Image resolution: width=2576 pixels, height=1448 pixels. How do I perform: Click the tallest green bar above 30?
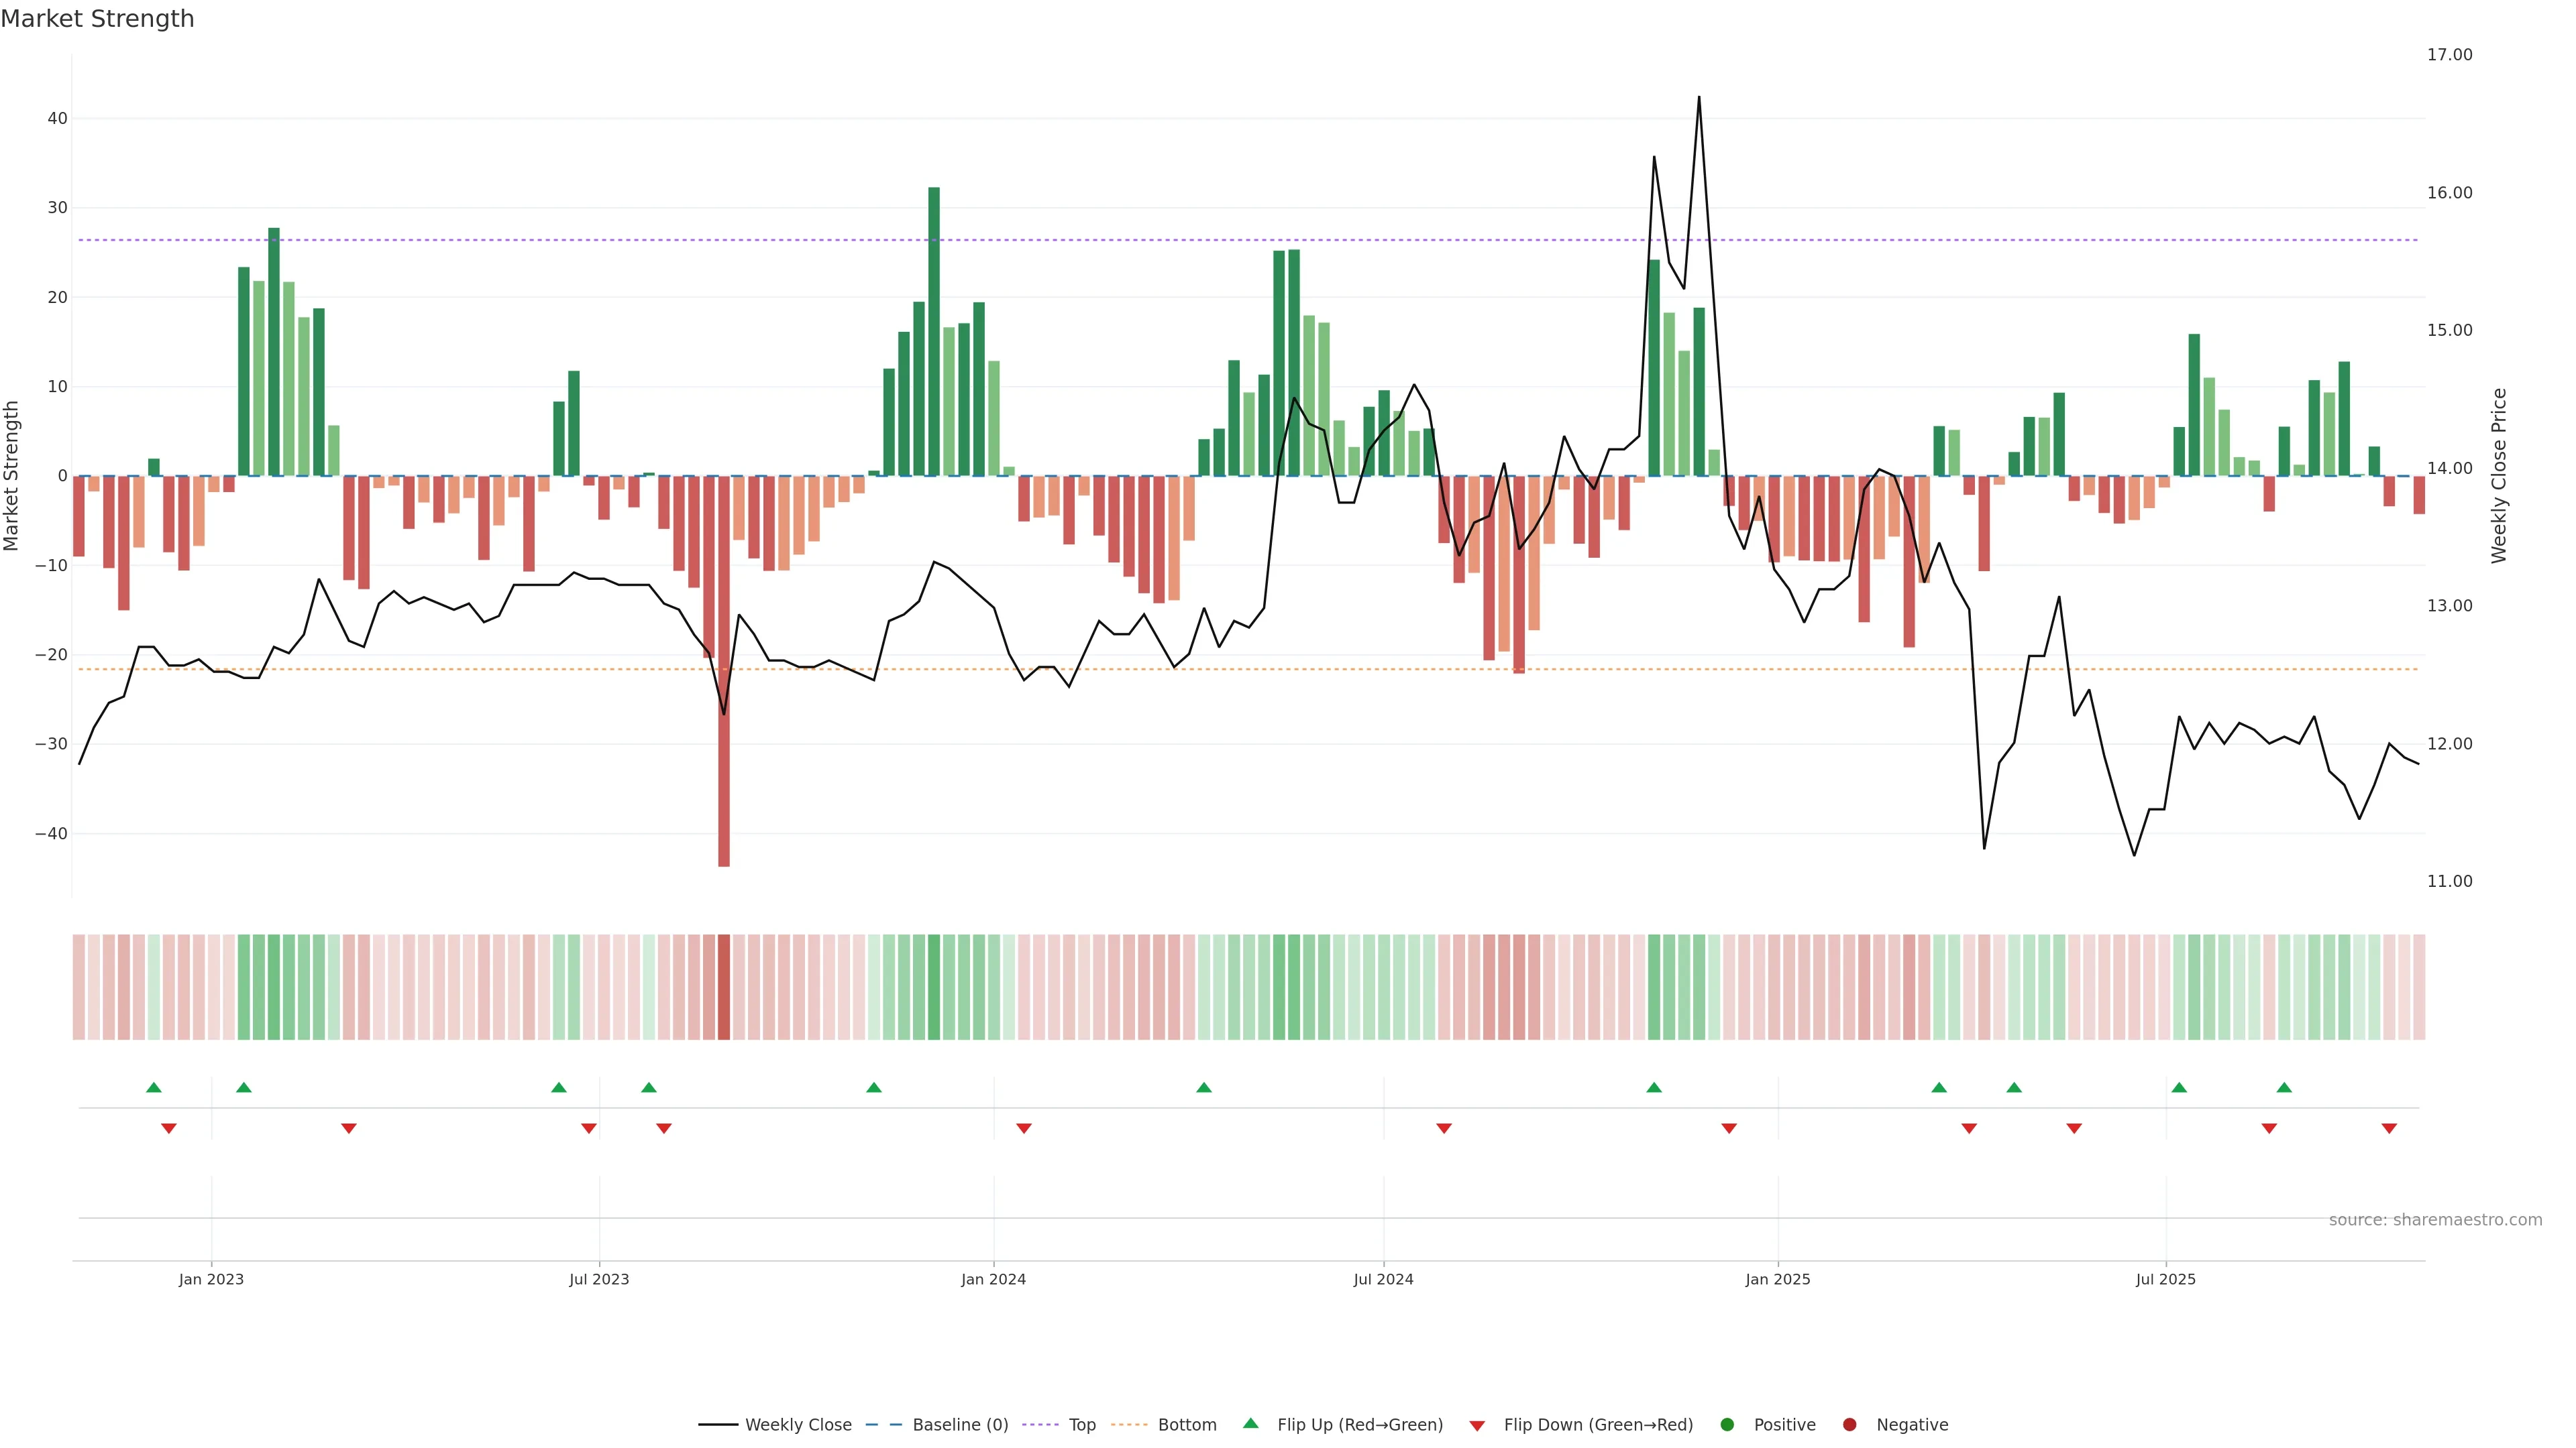[x=934, y=330]
